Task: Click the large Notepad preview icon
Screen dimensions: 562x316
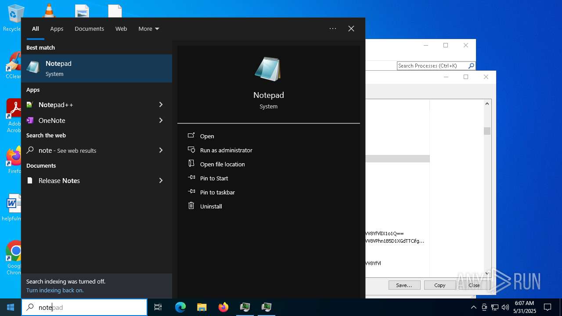Action: coord(268,69)
